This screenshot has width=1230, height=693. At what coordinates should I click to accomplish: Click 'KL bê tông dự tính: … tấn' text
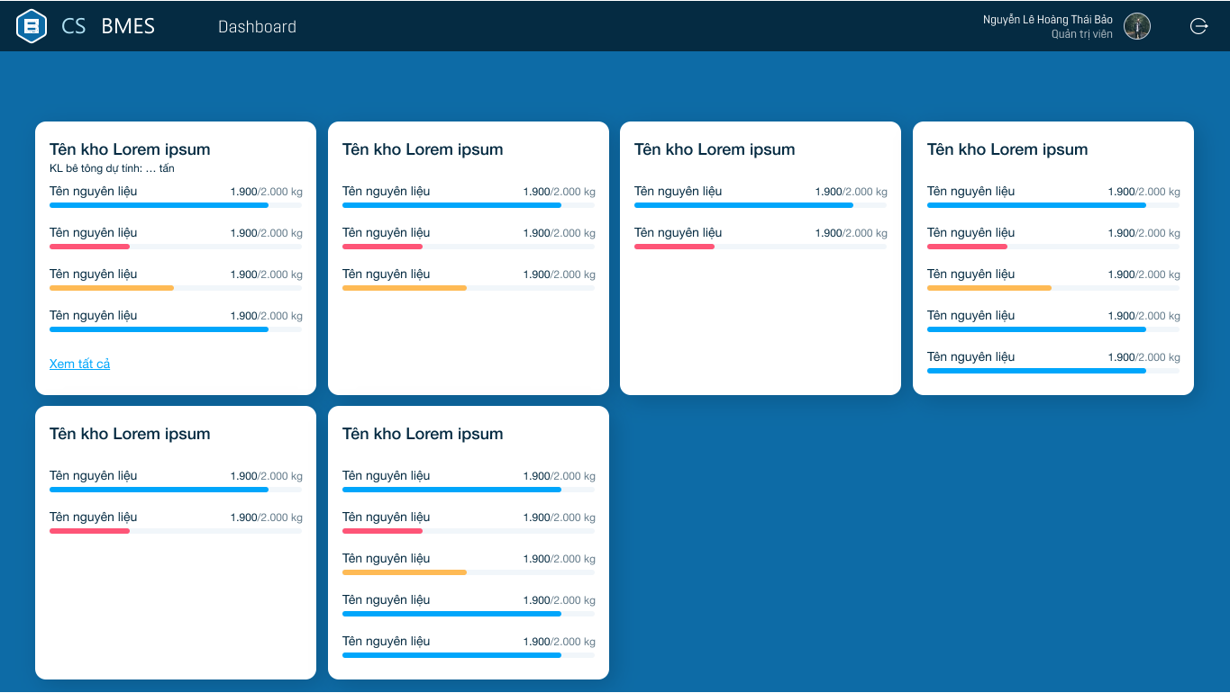(x=112, y=168)
